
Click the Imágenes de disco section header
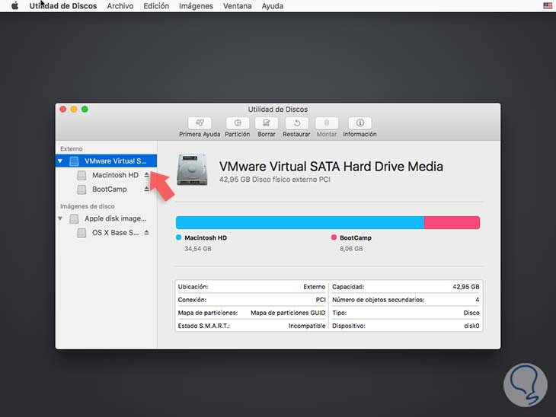coord(88,206)
